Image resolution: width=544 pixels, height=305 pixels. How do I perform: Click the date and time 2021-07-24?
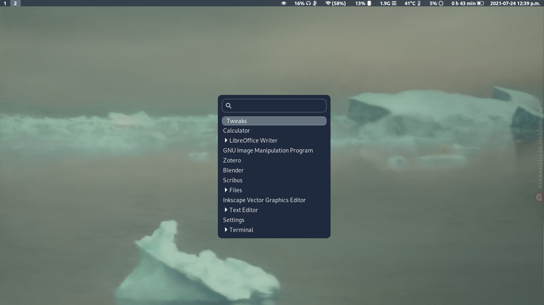click(x=515, y=3)
